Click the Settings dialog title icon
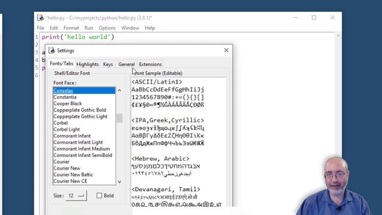The image size is (382, 215). (x=52, y=50)
